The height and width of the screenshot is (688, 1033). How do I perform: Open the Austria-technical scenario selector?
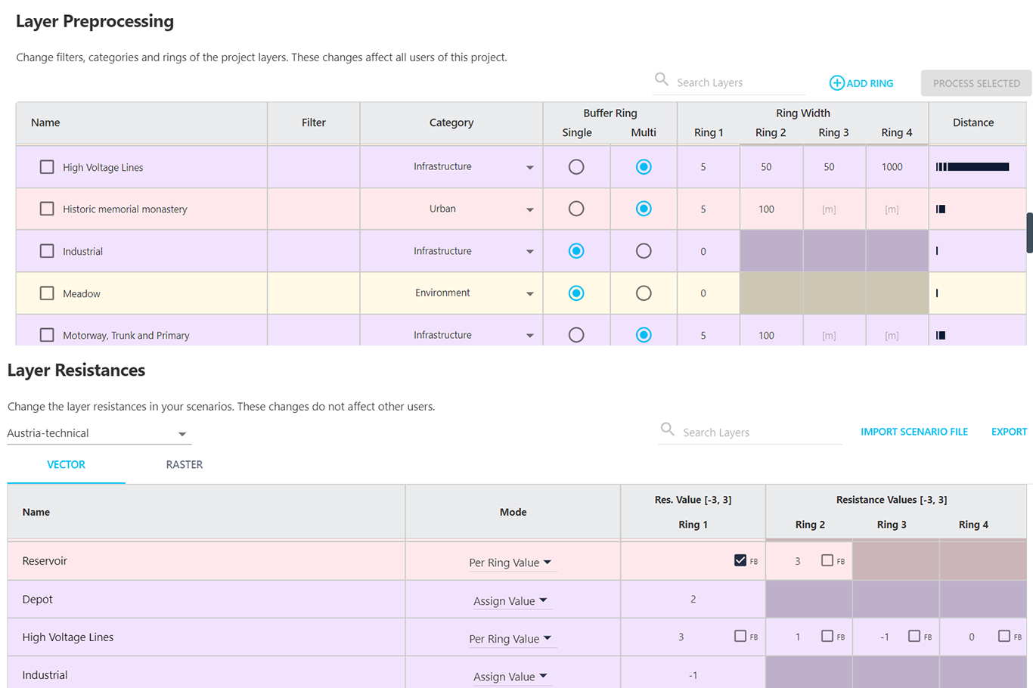tap(181, 434)
